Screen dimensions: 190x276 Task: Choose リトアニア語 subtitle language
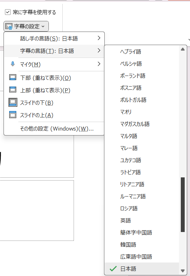[142, 184]
